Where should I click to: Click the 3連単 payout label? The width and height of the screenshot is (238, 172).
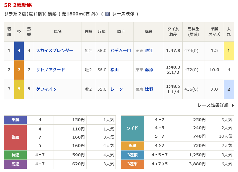pyautogui.click(x=132, y=164)
